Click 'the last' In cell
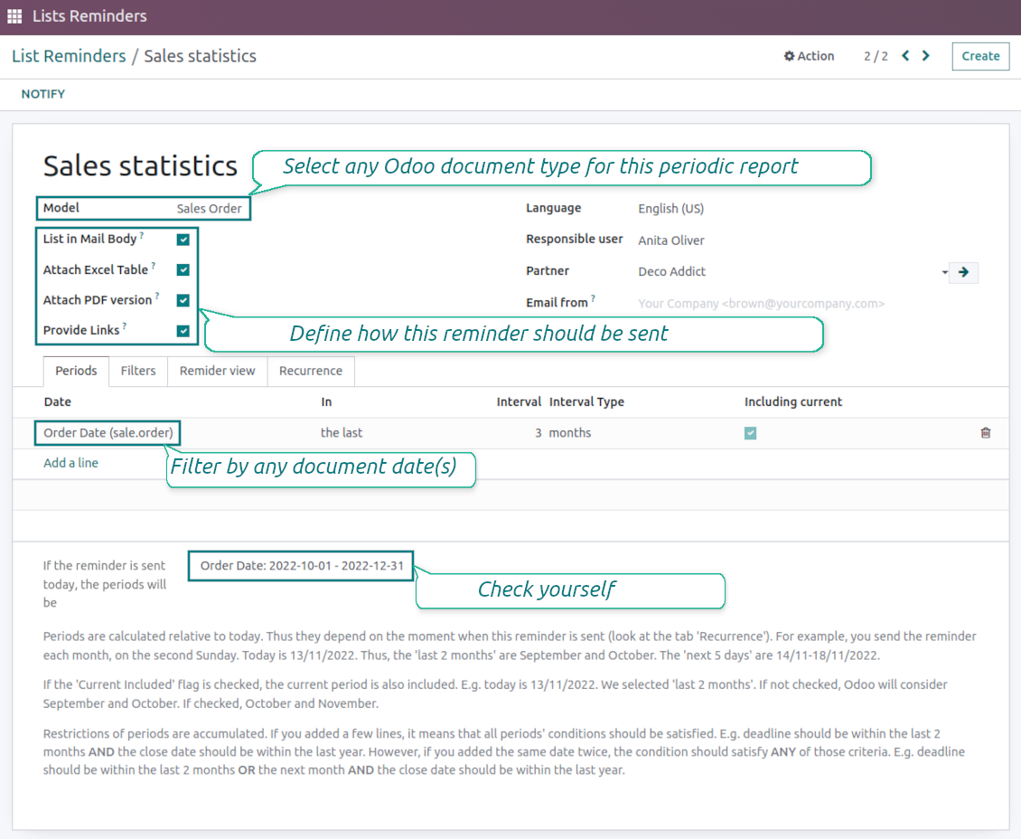Image resolution: width=1021 pixels, height=839 pixels. [342, 433]
